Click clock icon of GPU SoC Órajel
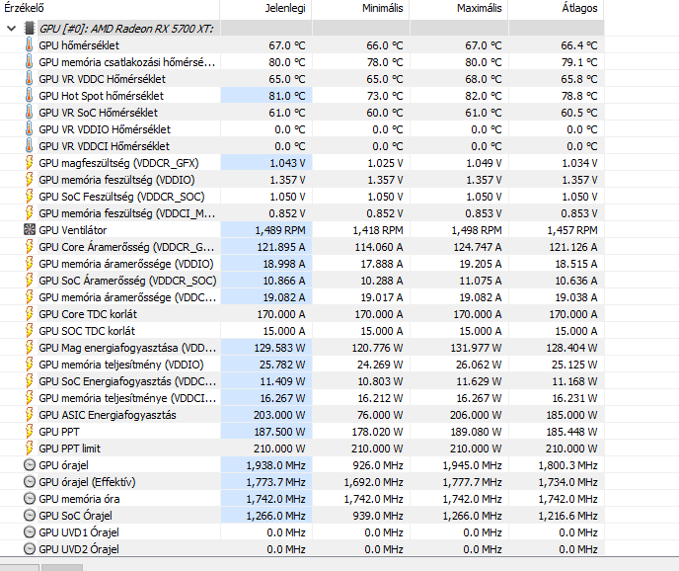679x571 pixels. [x=29, y=516]
